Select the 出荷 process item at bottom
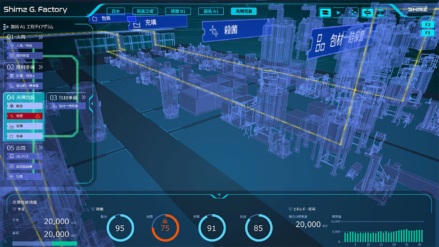This screenshot has width=439, height=247. coord(25,176)
